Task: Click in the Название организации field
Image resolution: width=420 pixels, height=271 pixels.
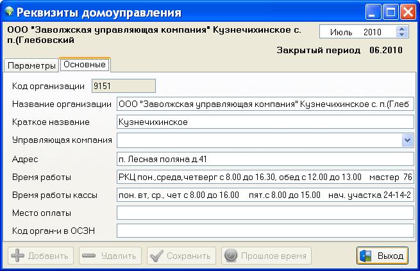Action: pyautogui.click(x=265, y=104)
